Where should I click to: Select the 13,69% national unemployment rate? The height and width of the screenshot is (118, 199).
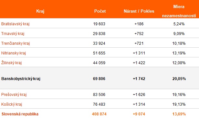click(x=179, y=114)
